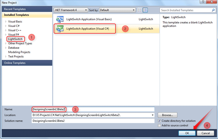Click the Solution name input field

93,121
